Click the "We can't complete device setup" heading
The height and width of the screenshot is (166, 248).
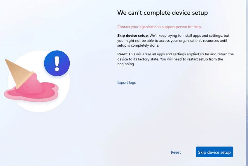(x=163, y=13)
